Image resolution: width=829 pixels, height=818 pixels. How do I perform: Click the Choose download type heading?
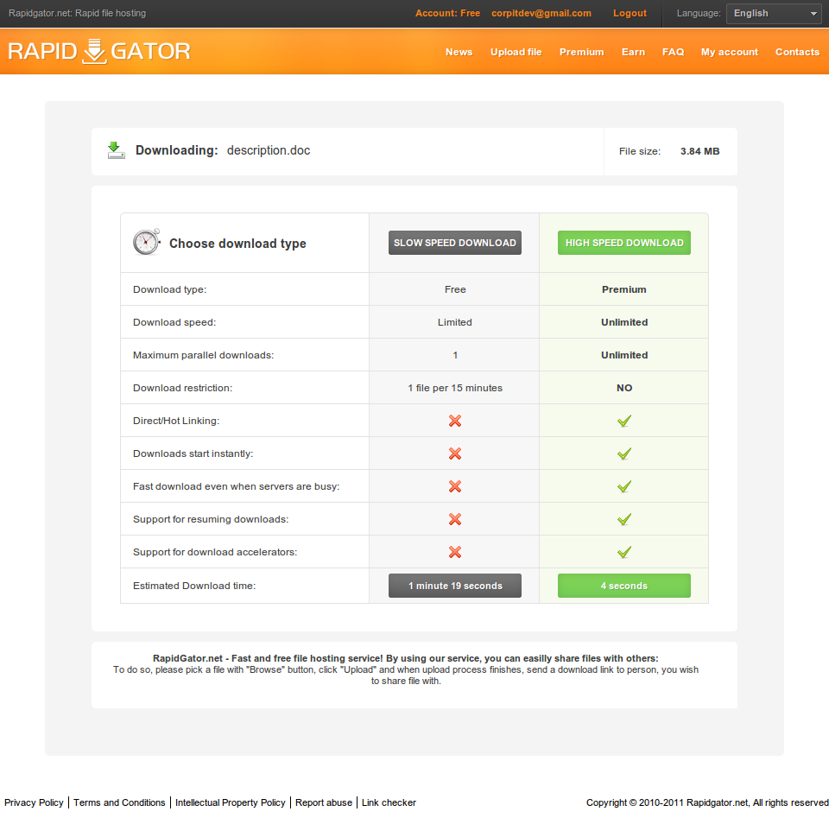click(x=237, y=244)
